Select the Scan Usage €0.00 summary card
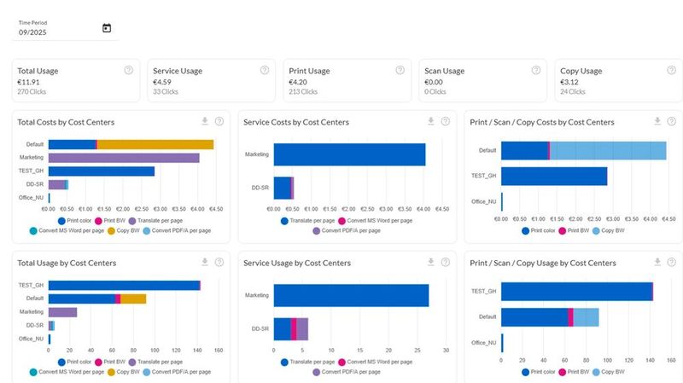 point(482,80)
